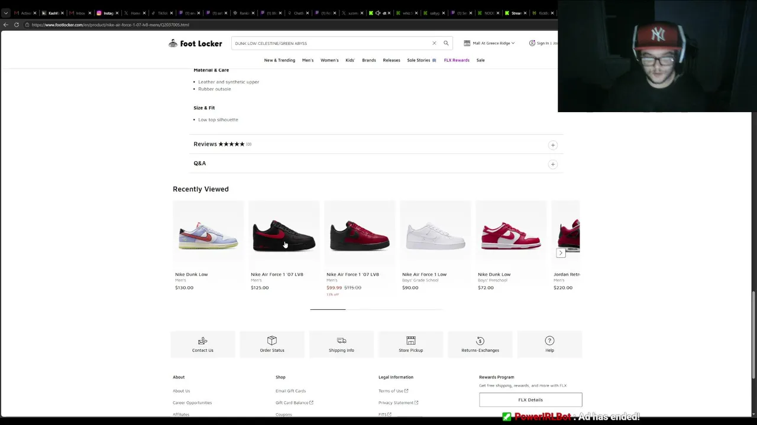Click the page vertical scrollbar thumb
Screen dimensions: 757x425
pos(753,335)
